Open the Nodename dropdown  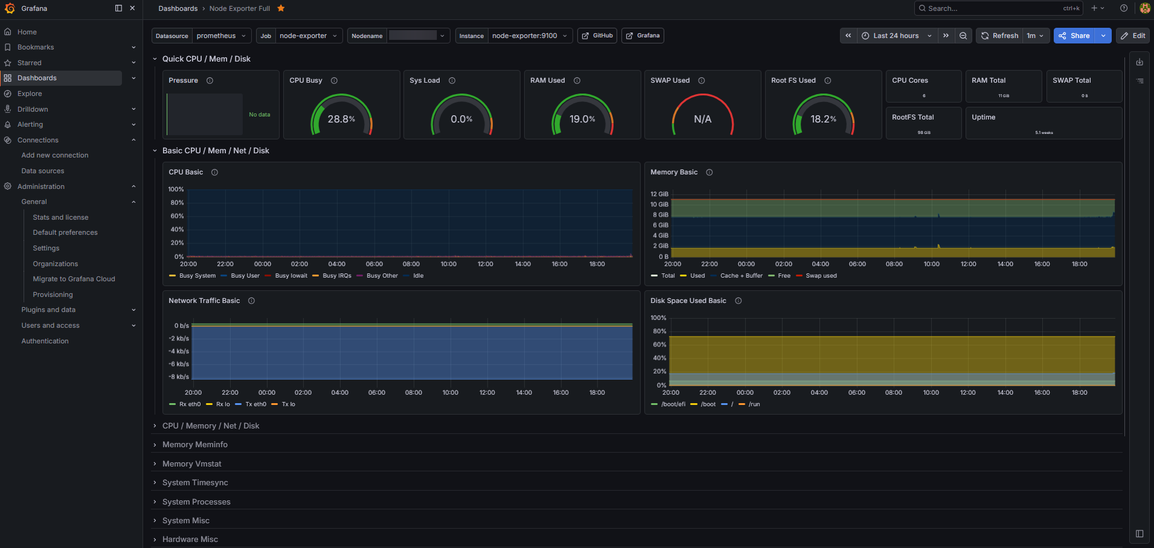coord(418,36)
